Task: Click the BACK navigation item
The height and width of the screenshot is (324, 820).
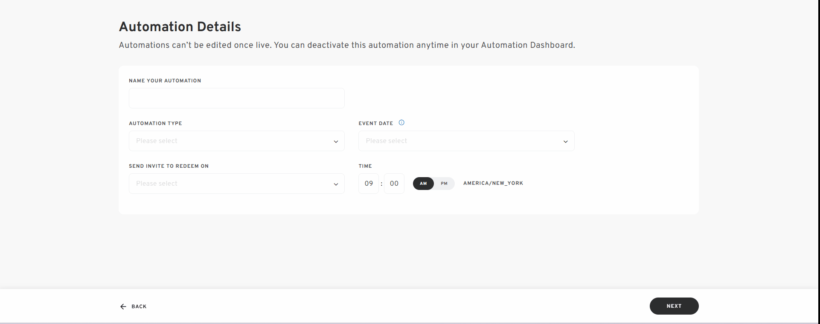Action: tap(139, 306)
